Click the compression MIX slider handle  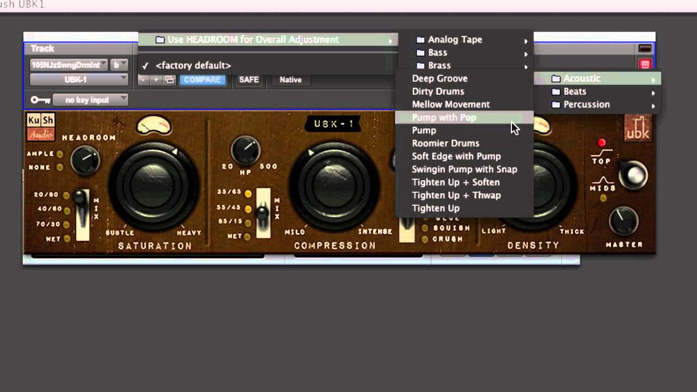(263, 212)
